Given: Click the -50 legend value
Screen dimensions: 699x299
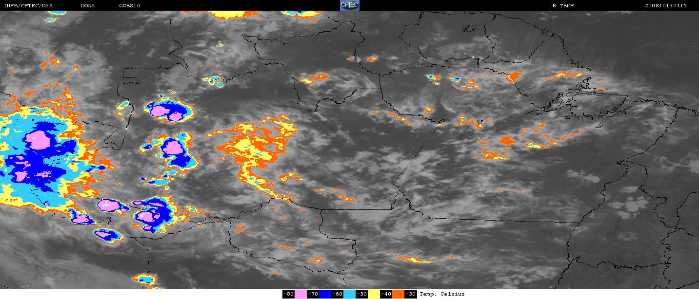Looking at the screenshot, I should click(x=361, y=294).
